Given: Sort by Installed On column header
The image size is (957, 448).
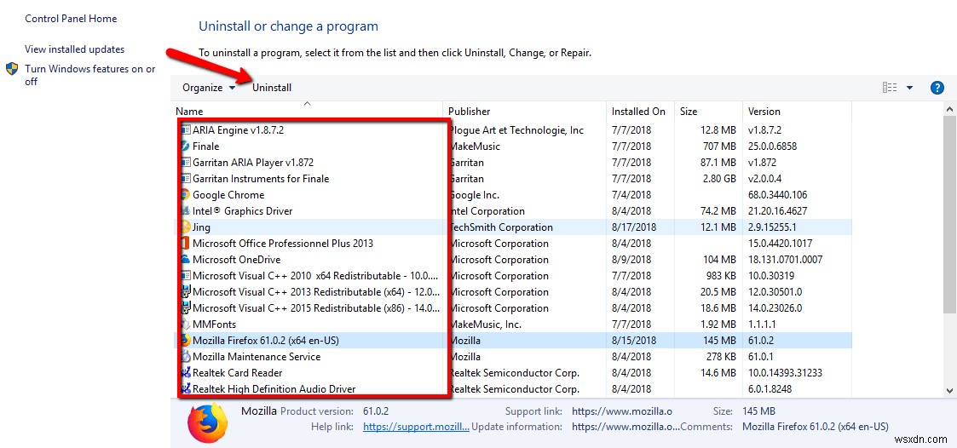Looking at the screenshot, I should click(x=641, y=111).
